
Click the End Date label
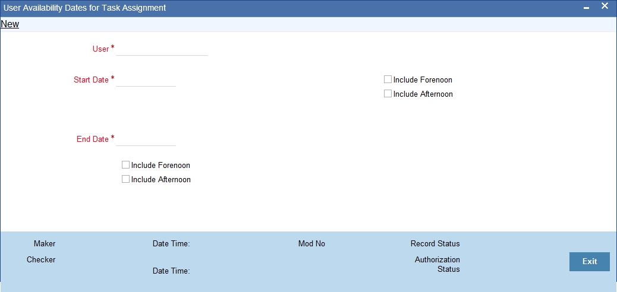pyautogui.click(x=93, y=139)
